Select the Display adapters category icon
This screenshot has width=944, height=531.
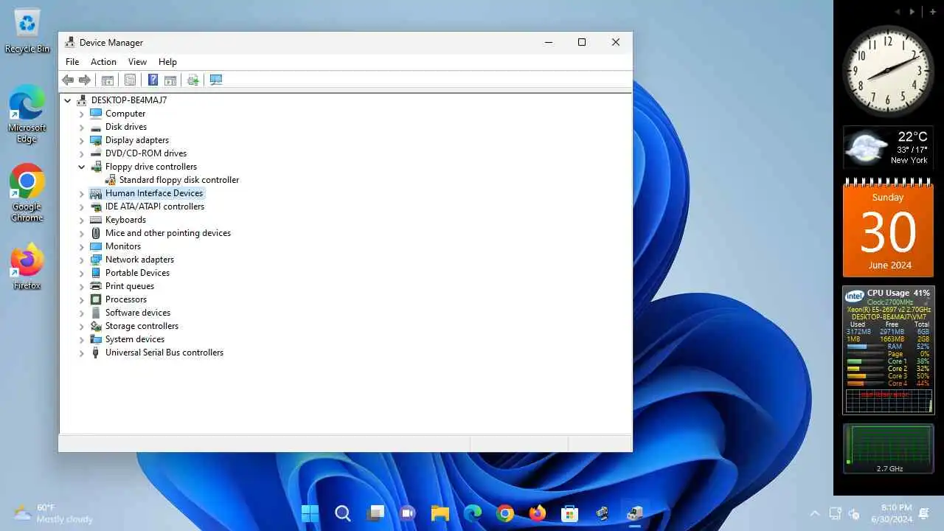tap(96, 140)
